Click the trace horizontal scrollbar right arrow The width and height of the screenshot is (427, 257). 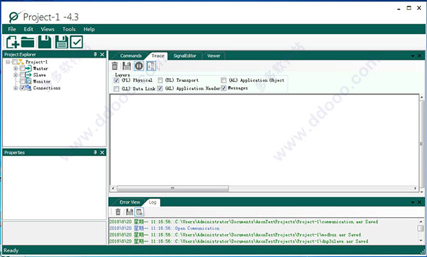416,188
